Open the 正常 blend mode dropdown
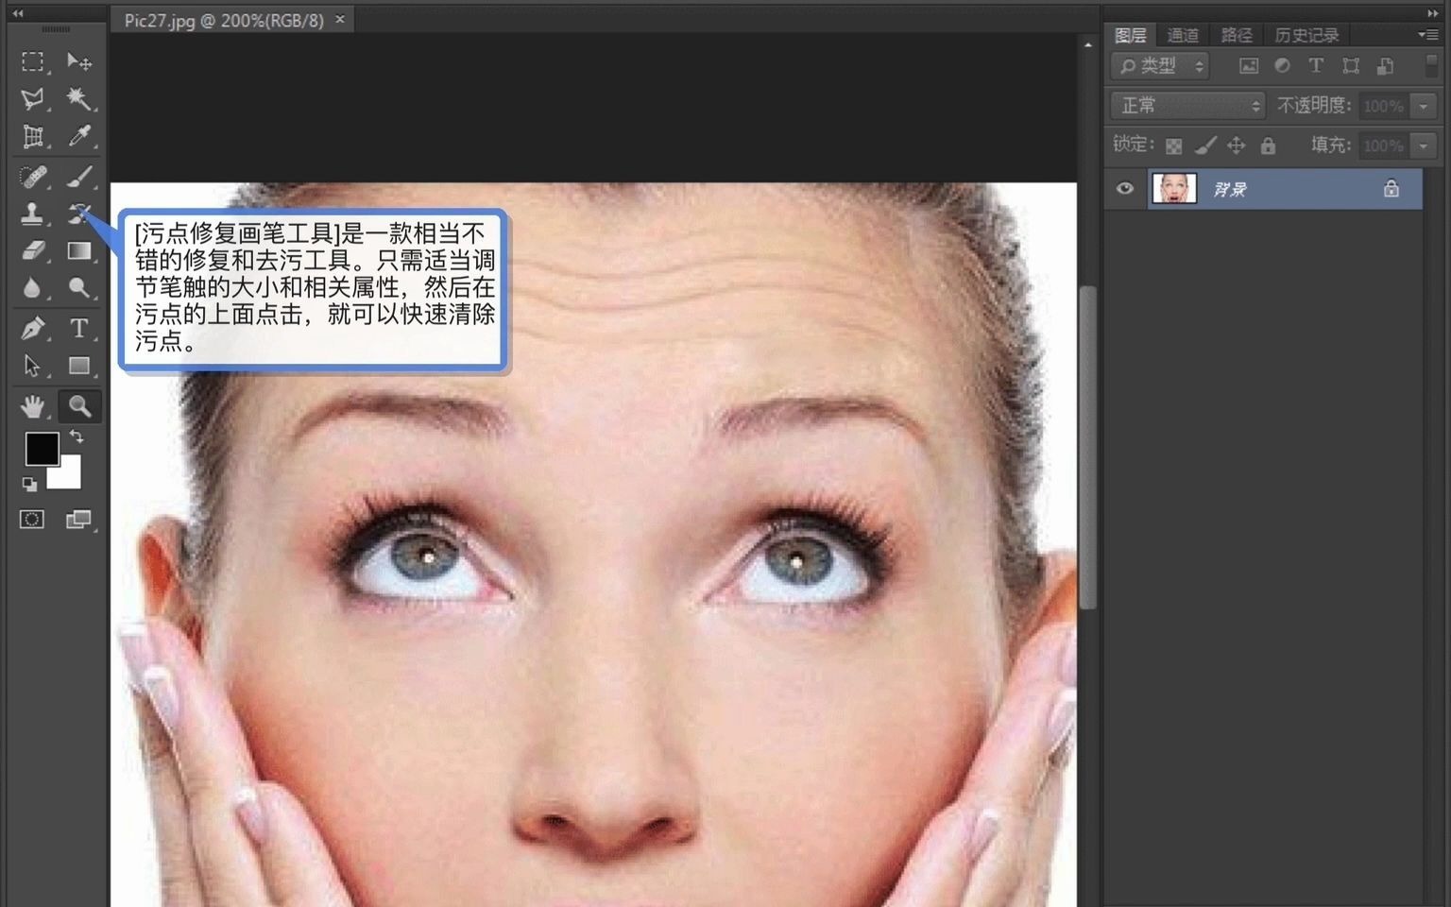Viewport: 1451px width, 907px height. [1186, 106]
